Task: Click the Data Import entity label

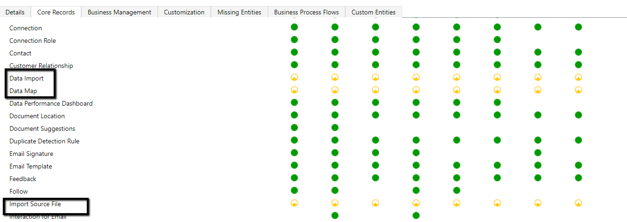Action: (x=27, y=78)
